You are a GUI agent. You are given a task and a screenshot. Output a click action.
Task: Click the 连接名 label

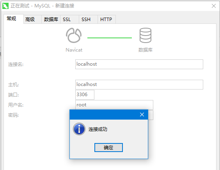click(x=16, y=64)
